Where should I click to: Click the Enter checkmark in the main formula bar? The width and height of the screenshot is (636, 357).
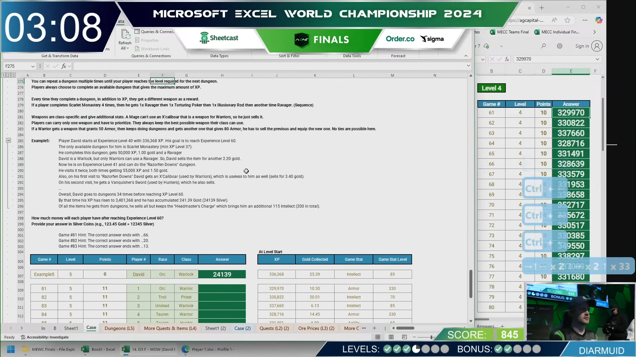click(x=55, y=66)
